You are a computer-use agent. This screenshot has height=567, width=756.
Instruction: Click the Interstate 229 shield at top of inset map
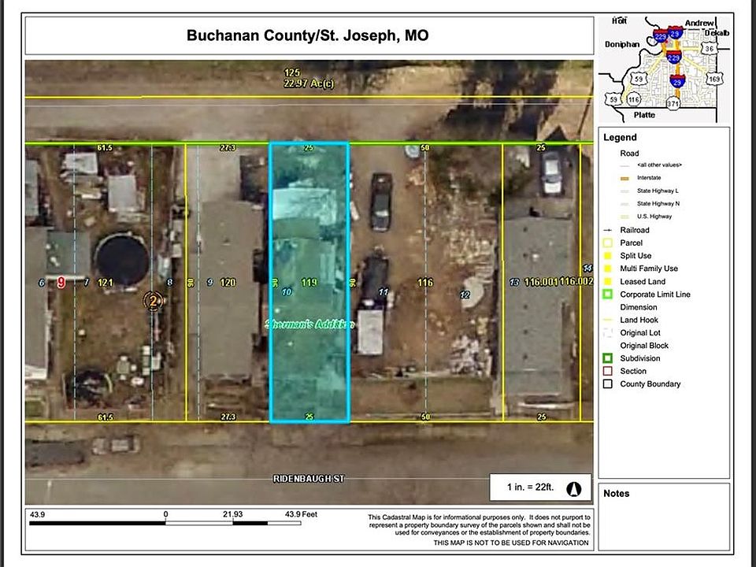tap(659, 35)
